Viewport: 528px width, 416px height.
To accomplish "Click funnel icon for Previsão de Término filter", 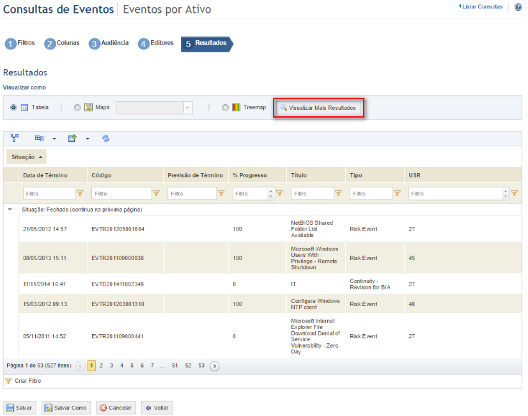I will pos(221,193).
